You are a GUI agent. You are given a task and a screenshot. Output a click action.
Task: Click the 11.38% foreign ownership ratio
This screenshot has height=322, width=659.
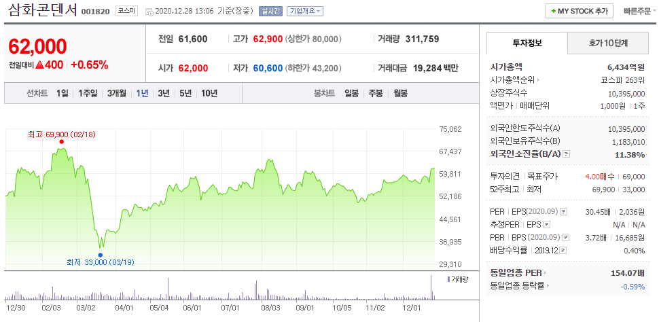coord(630,155)
